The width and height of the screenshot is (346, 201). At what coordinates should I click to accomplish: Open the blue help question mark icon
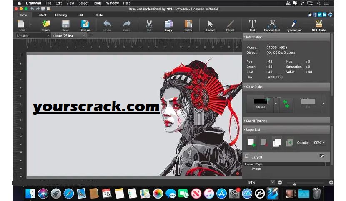coord(330,15)
